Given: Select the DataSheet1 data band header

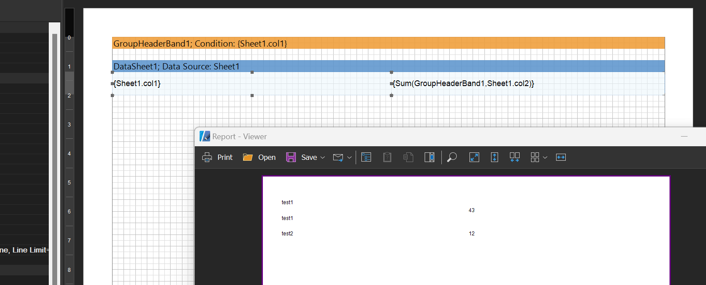Looking at the screenshot, I should click(388, 66).
